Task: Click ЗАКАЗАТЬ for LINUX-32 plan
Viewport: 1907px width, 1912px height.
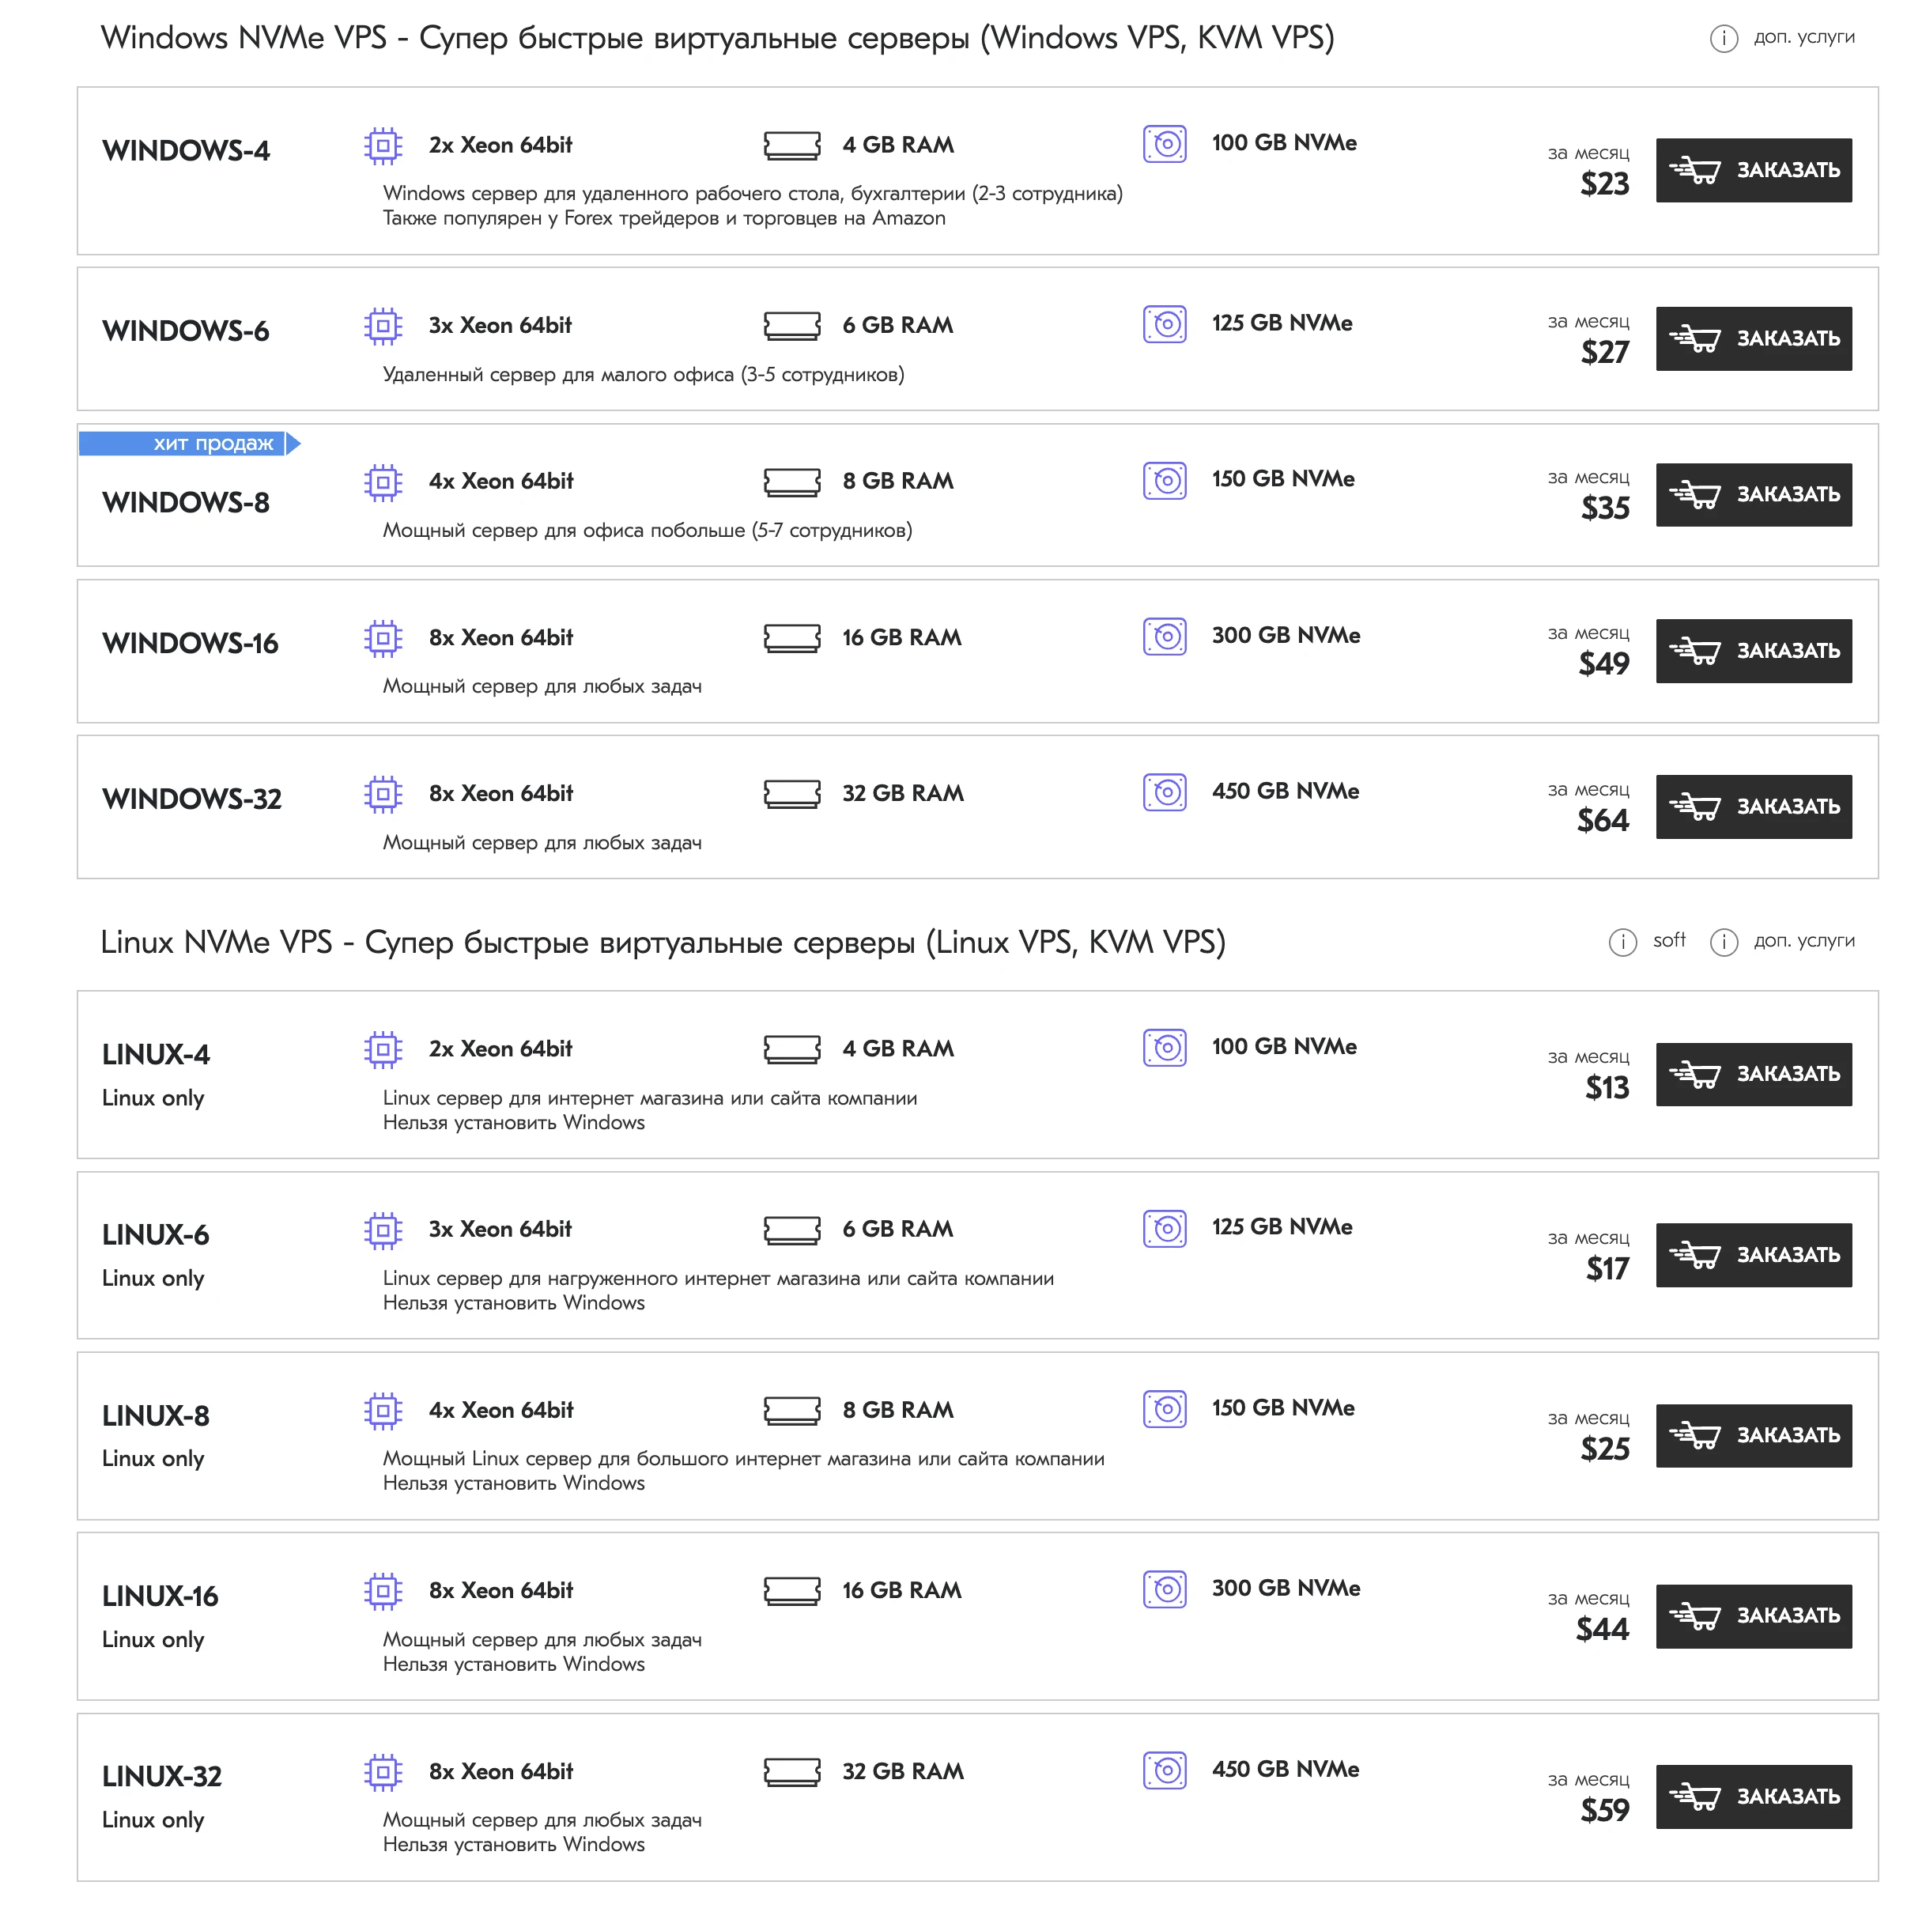Action: click(x=1754, y=1797)
